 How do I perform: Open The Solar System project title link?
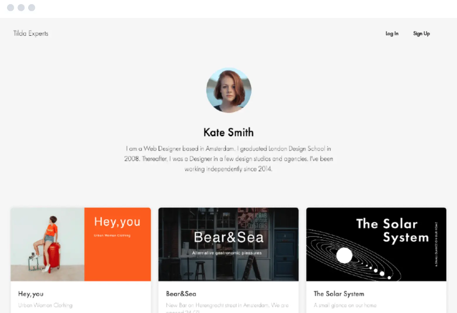pos(339,294)
